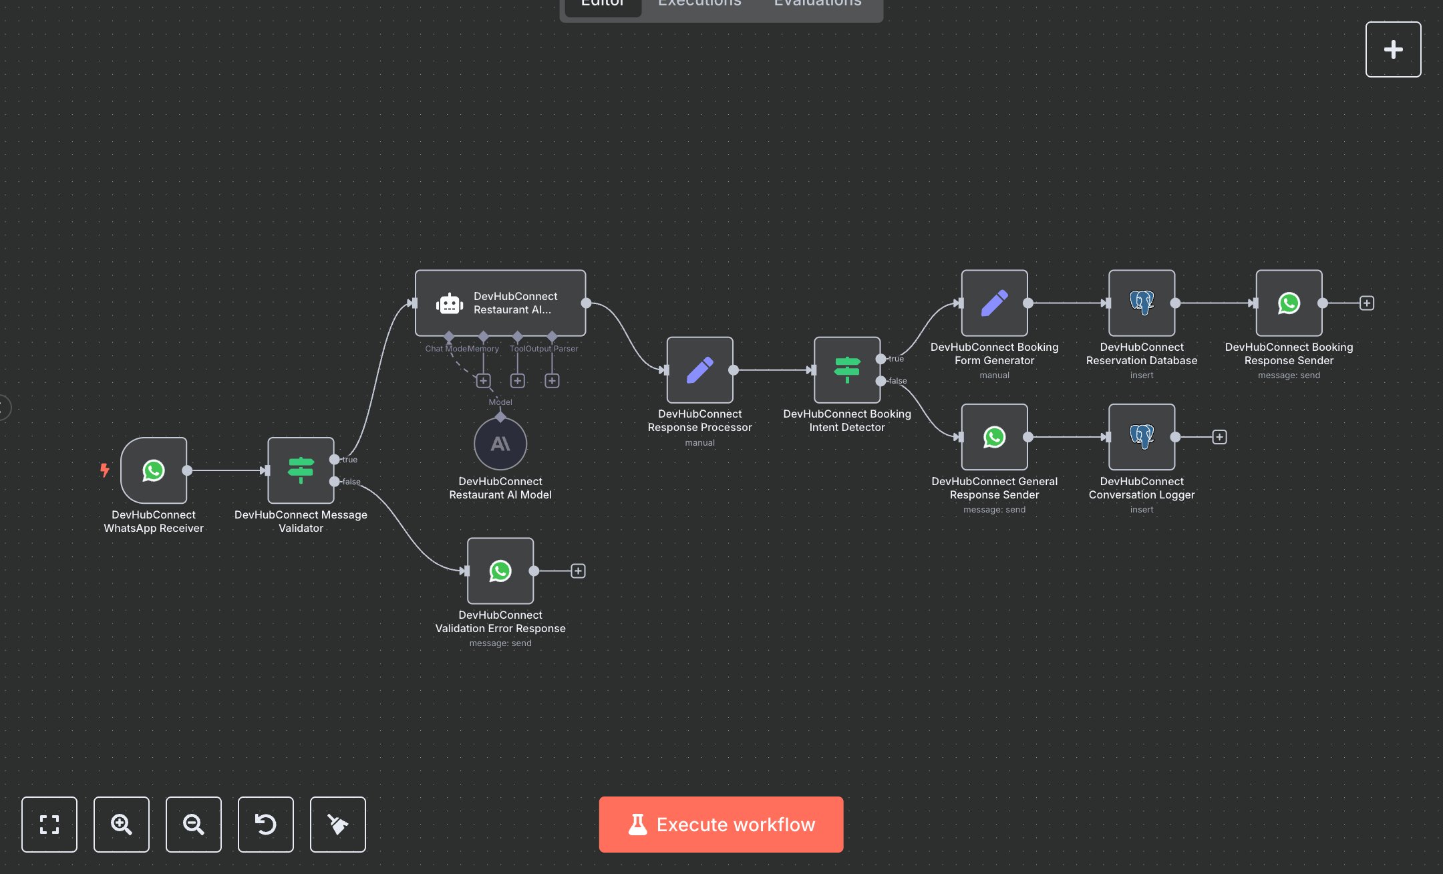Viewport: 1443px width, 874px height.
Task: Zoom out of the canvas
Action: point(194,824)
